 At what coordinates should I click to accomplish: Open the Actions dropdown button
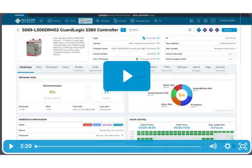(229, 30)
